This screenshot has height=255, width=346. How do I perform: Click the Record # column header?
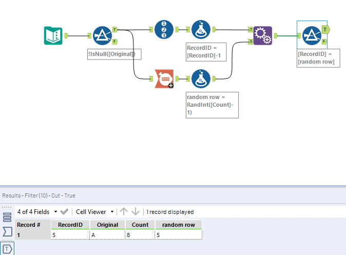click(x=33, y=225)
